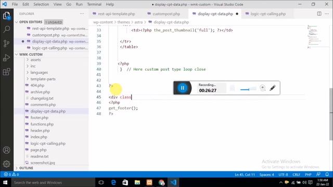
Task: Change CRLF end of line setting
Action: point(296,175)
